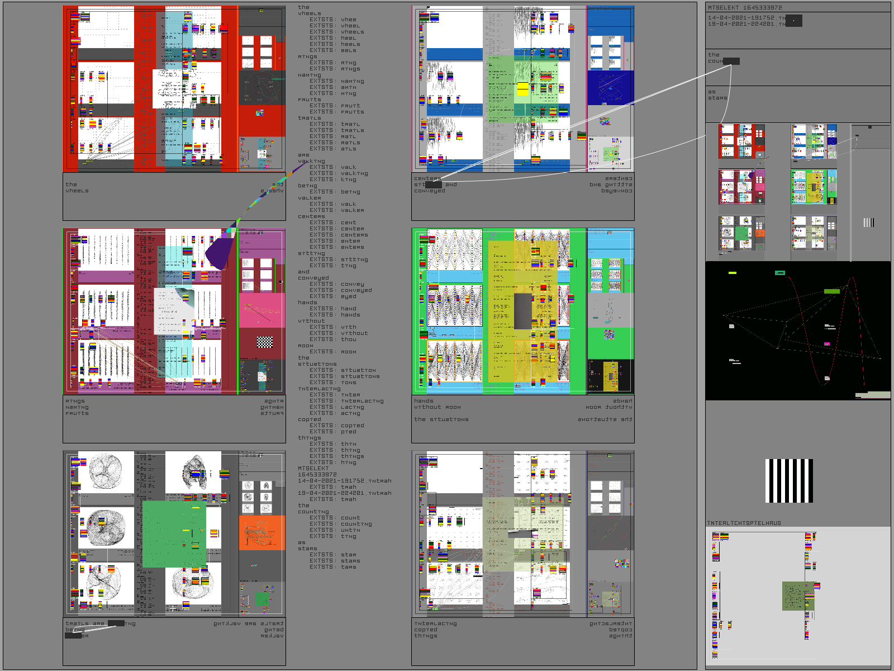This screenshot has height=671, width=894.
Task: Click the 'MISELEKT 1645333972' header
Action: pyautogui.click(x=745, y=8)
